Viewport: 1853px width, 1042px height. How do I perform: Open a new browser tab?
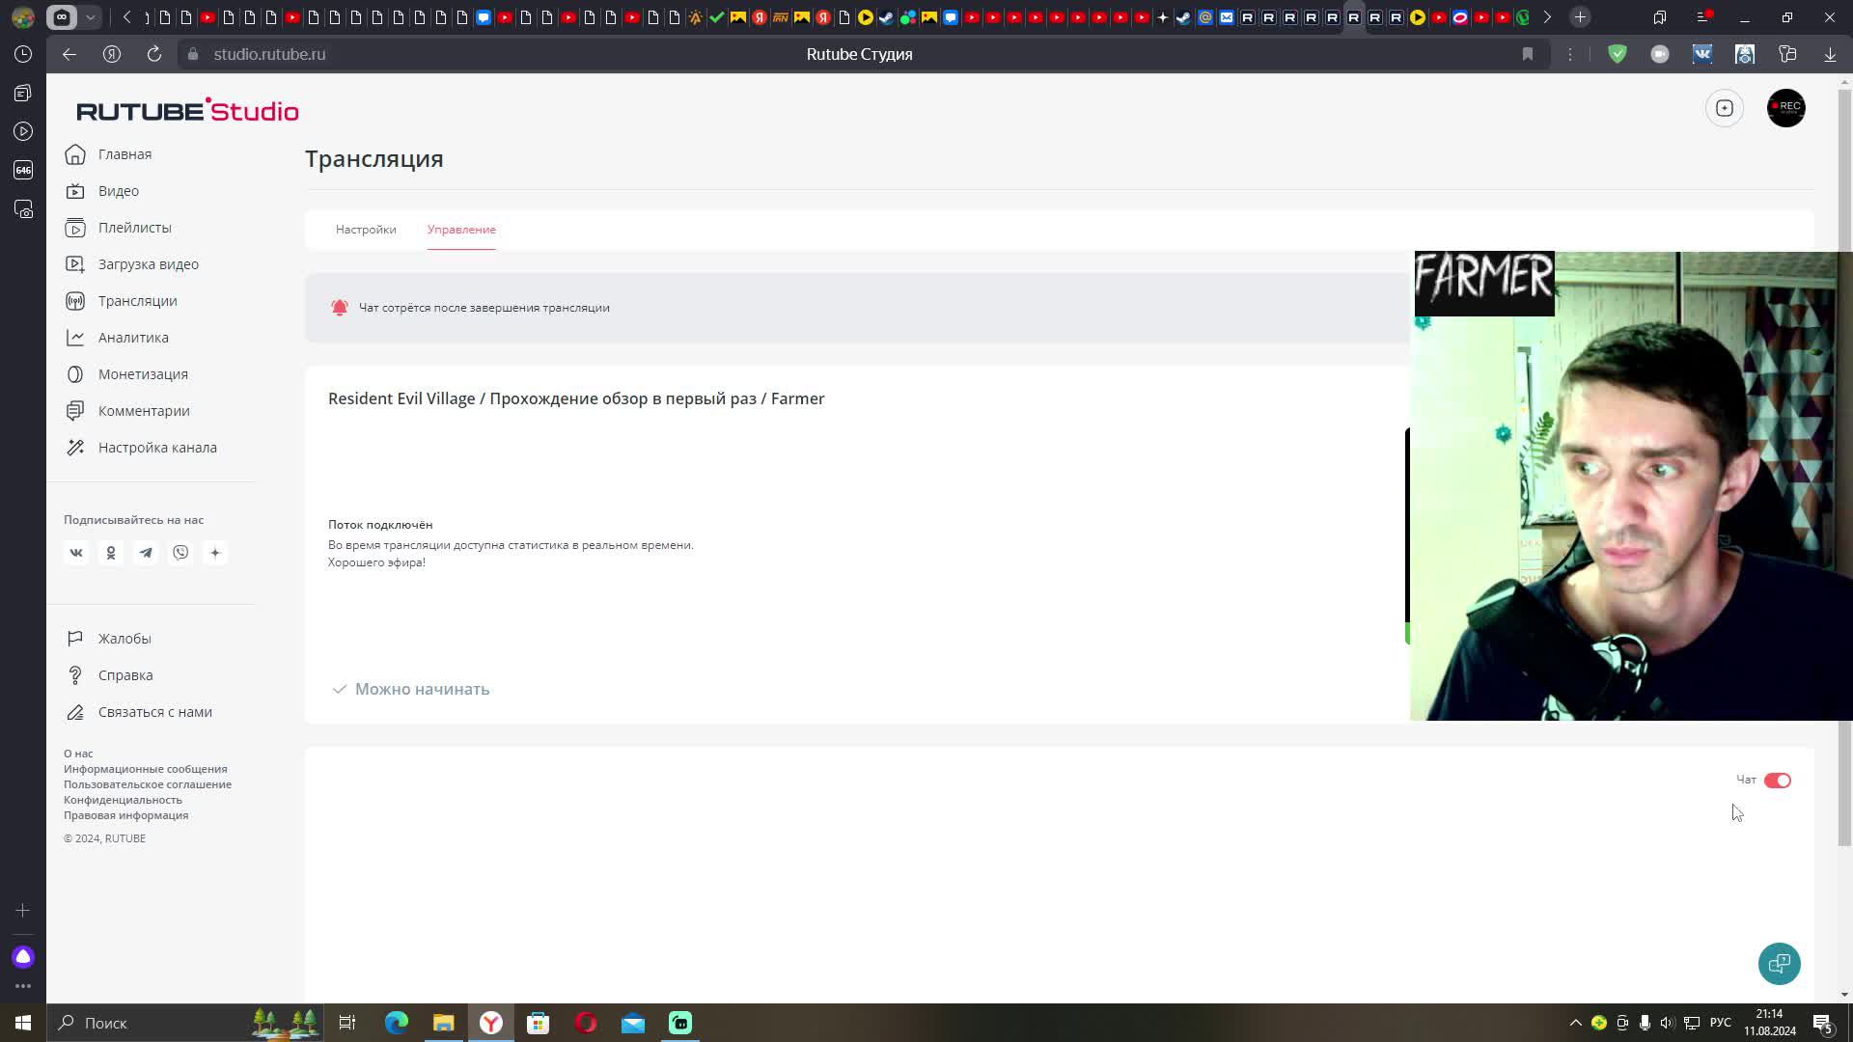[1580, 17]
